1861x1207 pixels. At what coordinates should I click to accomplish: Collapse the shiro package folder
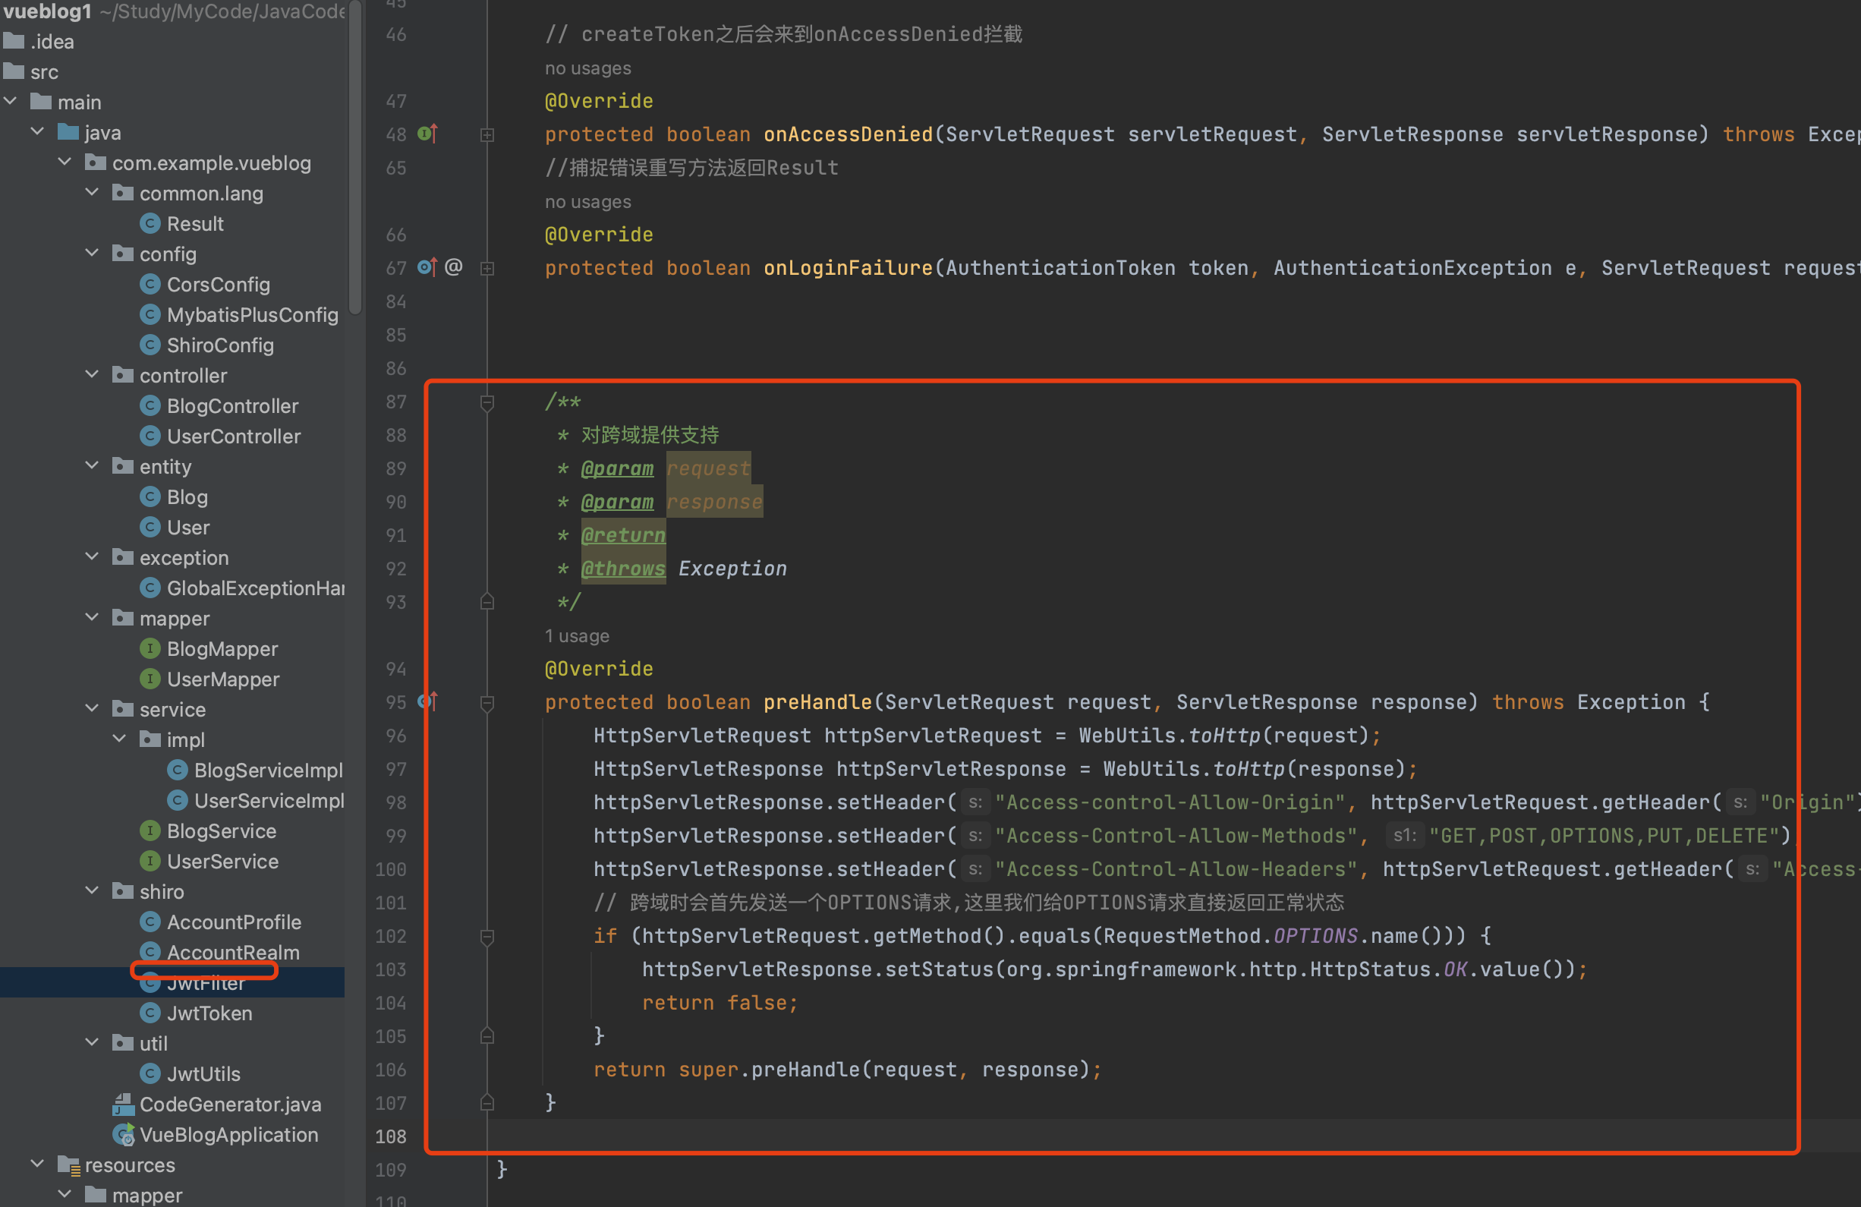pyautogui.click(x=93, y=890)
